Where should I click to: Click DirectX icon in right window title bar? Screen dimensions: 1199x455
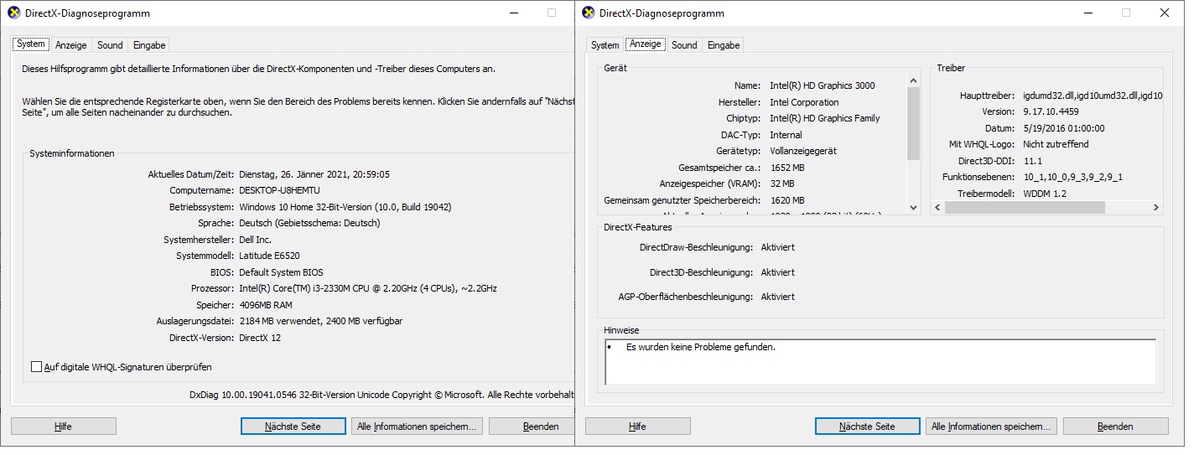pos(588,13)
